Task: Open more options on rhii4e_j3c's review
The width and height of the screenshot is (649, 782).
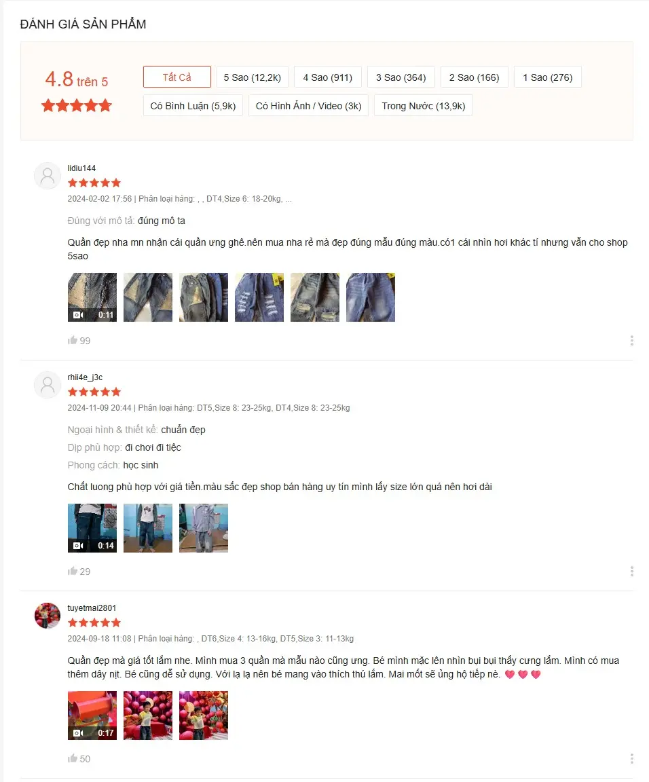Action: [x=631, y=571]
